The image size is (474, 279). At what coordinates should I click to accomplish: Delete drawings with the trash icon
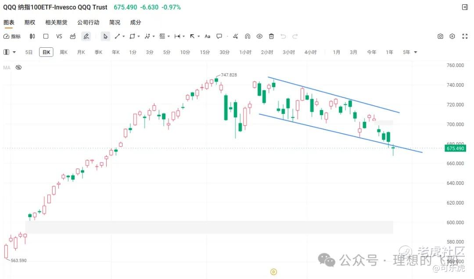pyautogui.click(x=272, y=36)
